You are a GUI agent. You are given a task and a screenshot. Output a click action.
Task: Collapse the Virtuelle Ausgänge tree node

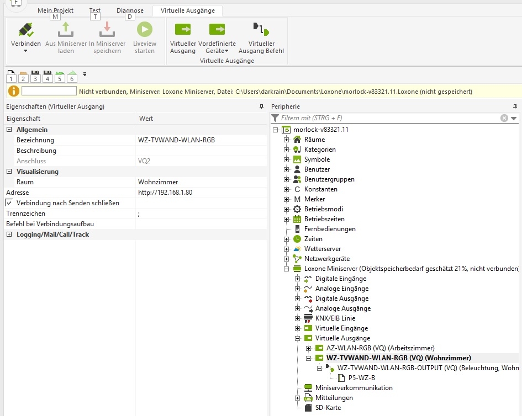point(298,338)
